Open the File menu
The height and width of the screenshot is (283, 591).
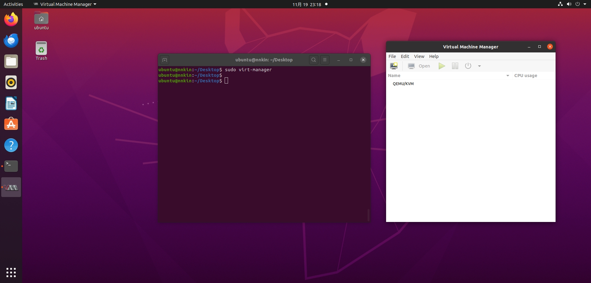tap(392, 56)
